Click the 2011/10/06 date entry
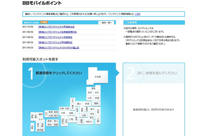 (28, 27)
